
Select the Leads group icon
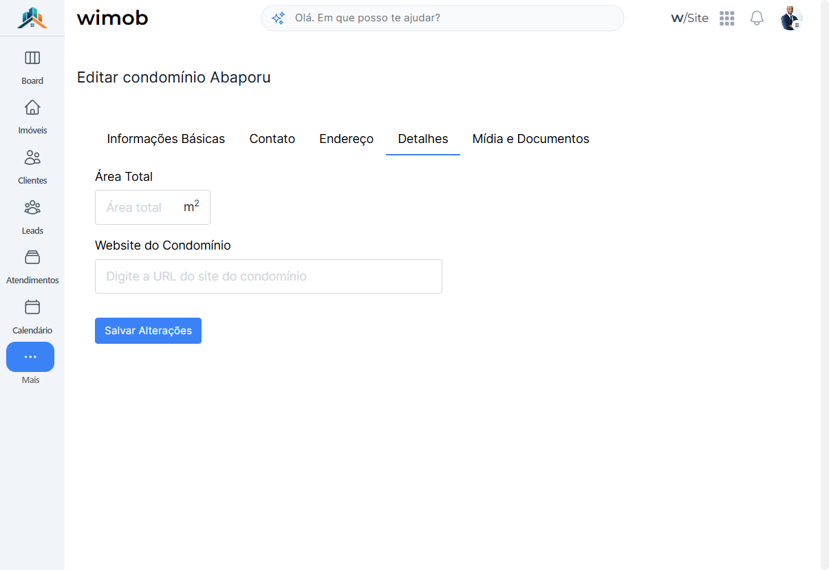coord(32,207)
